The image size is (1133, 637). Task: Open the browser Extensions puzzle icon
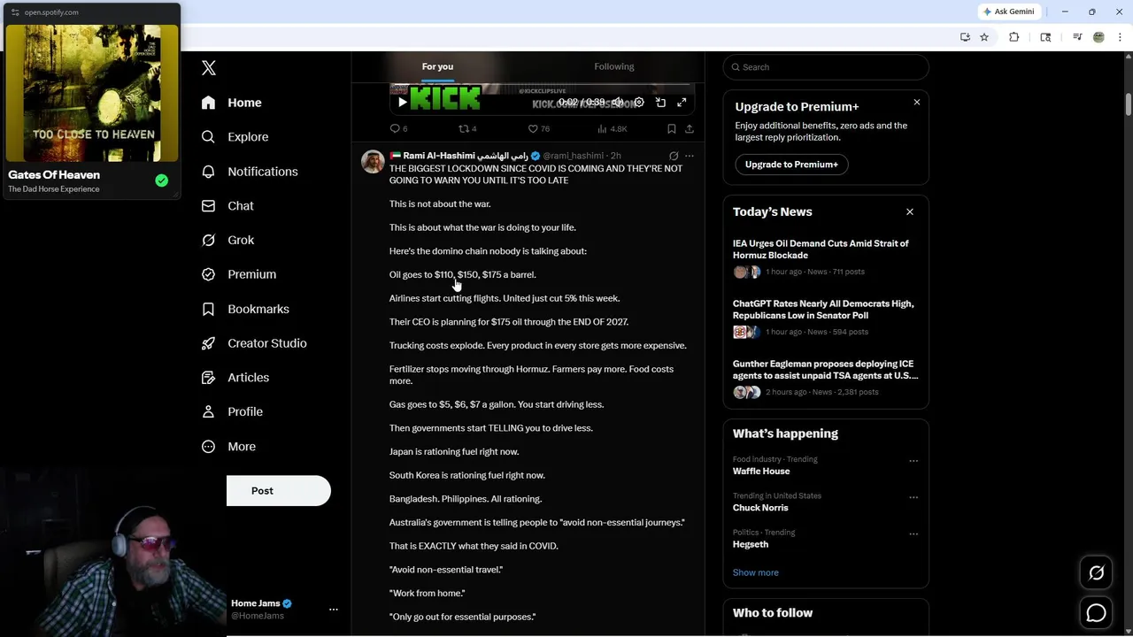pyautogui.click(x=1014, y=37)
